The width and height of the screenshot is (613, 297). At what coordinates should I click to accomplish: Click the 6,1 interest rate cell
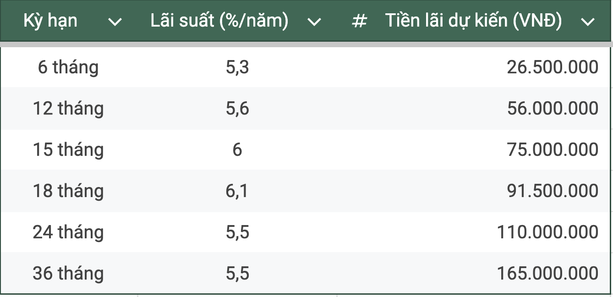(x=237, y=191)
